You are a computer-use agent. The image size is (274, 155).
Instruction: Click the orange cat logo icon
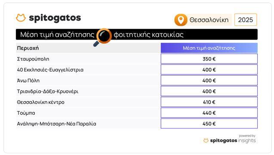tap(21, 18)
